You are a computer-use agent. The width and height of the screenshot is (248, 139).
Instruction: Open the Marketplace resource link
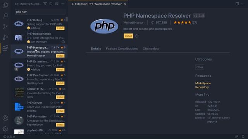203,83
